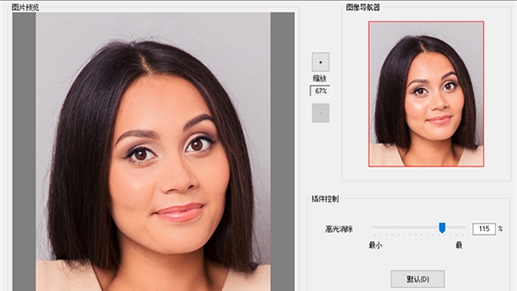Click the gray margin left of preview photo
The image size is (517, 291).
tap(24, 152)
